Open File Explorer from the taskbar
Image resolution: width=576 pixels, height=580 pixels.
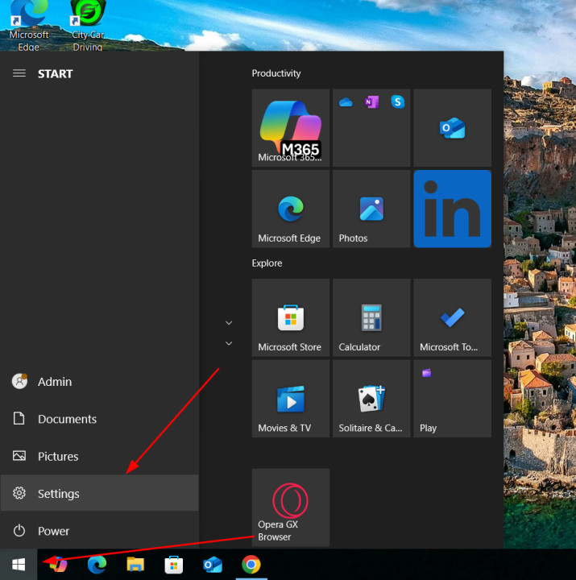point(135,565)
